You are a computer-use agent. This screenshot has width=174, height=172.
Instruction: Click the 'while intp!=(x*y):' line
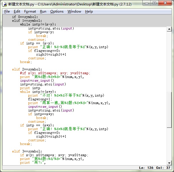38,92
